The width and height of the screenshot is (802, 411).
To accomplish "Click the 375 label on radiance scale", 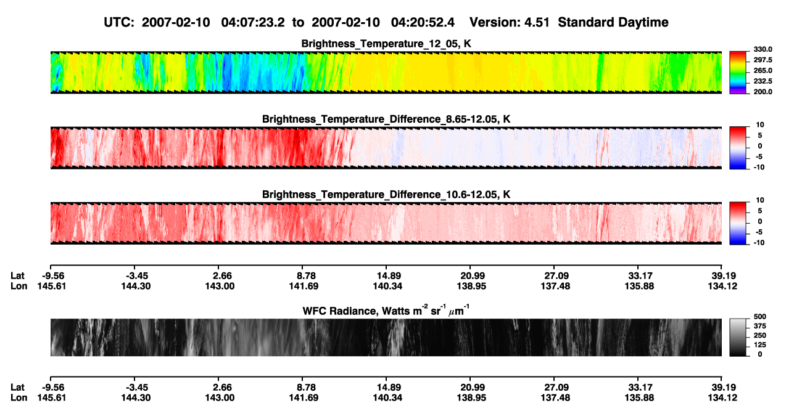I will (759, 327).
